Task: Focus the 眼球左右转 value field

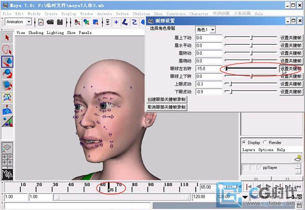Action: coord(209,69)
